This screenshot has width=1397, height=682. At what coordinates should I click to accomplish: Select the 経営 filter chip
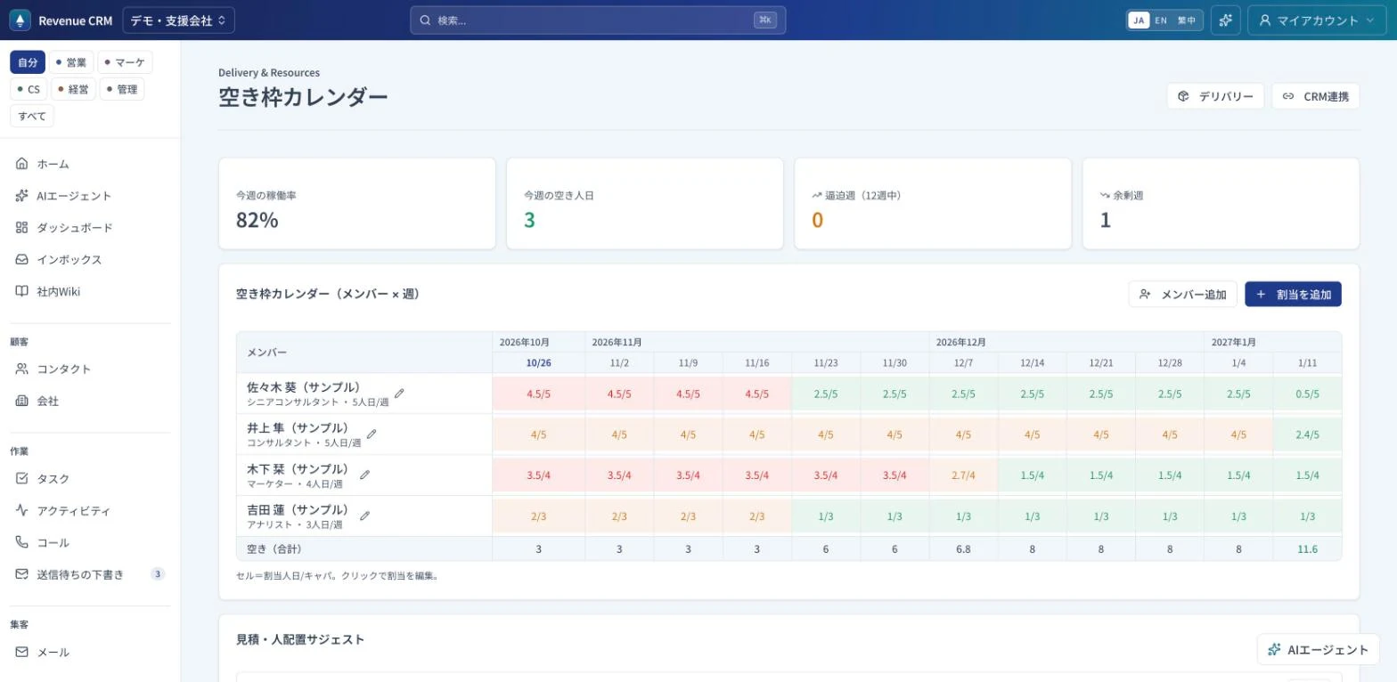[73, 89]
